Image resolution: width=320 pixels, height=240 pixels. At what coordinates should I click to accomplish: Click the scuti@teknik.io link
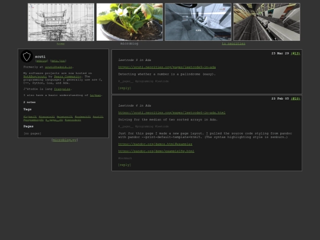coord(58,67)
